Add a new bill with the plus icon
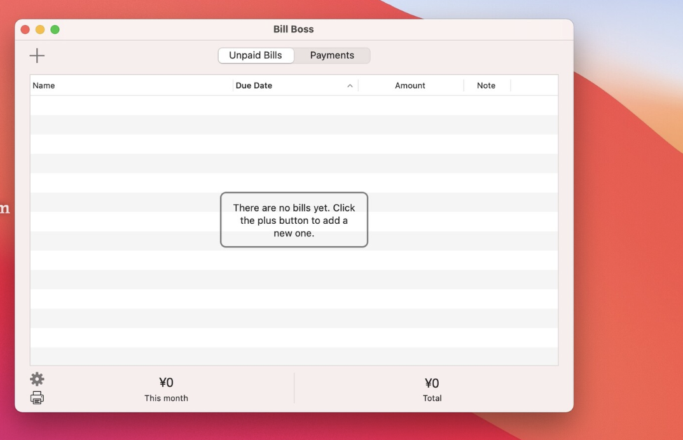The image size is (683, 440). click(37, 55)
